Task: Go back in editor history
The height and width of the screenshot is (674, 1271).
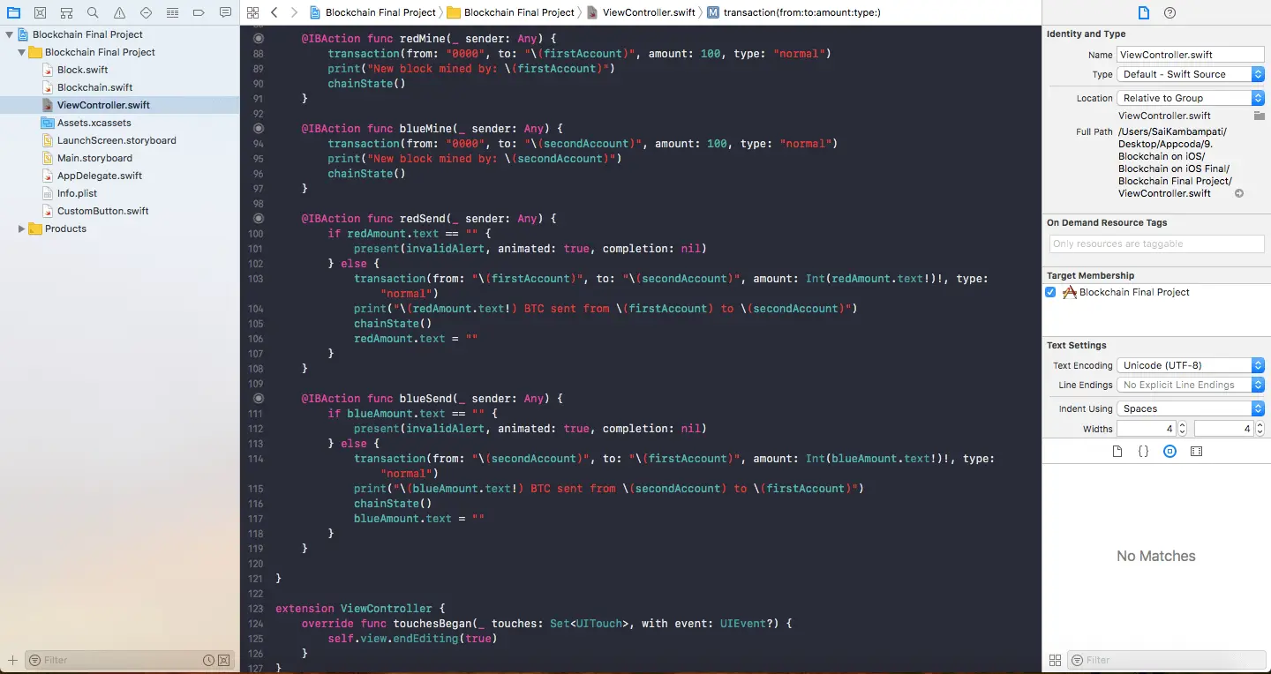Action: tap(275, 13)
